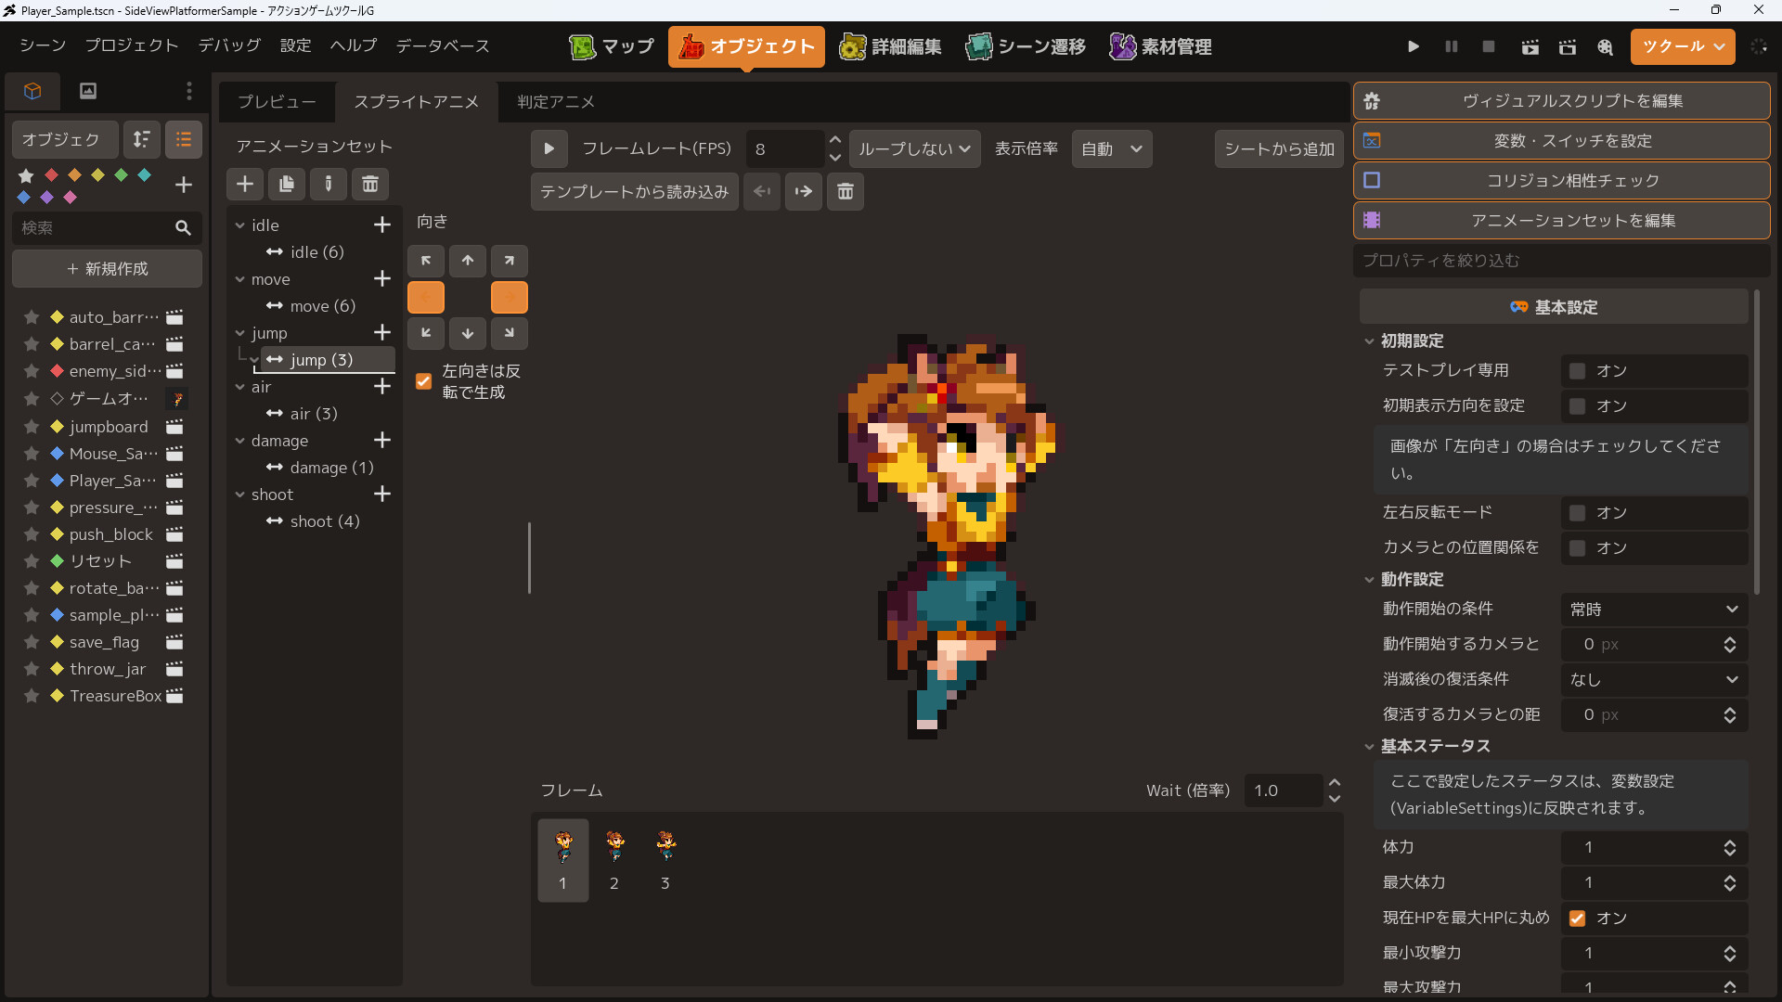Enable the 初期表示方向を設定 checkbox
Image resolution: width=1782 pixels, height=1002 pixels.
[x=1577, y=406]
